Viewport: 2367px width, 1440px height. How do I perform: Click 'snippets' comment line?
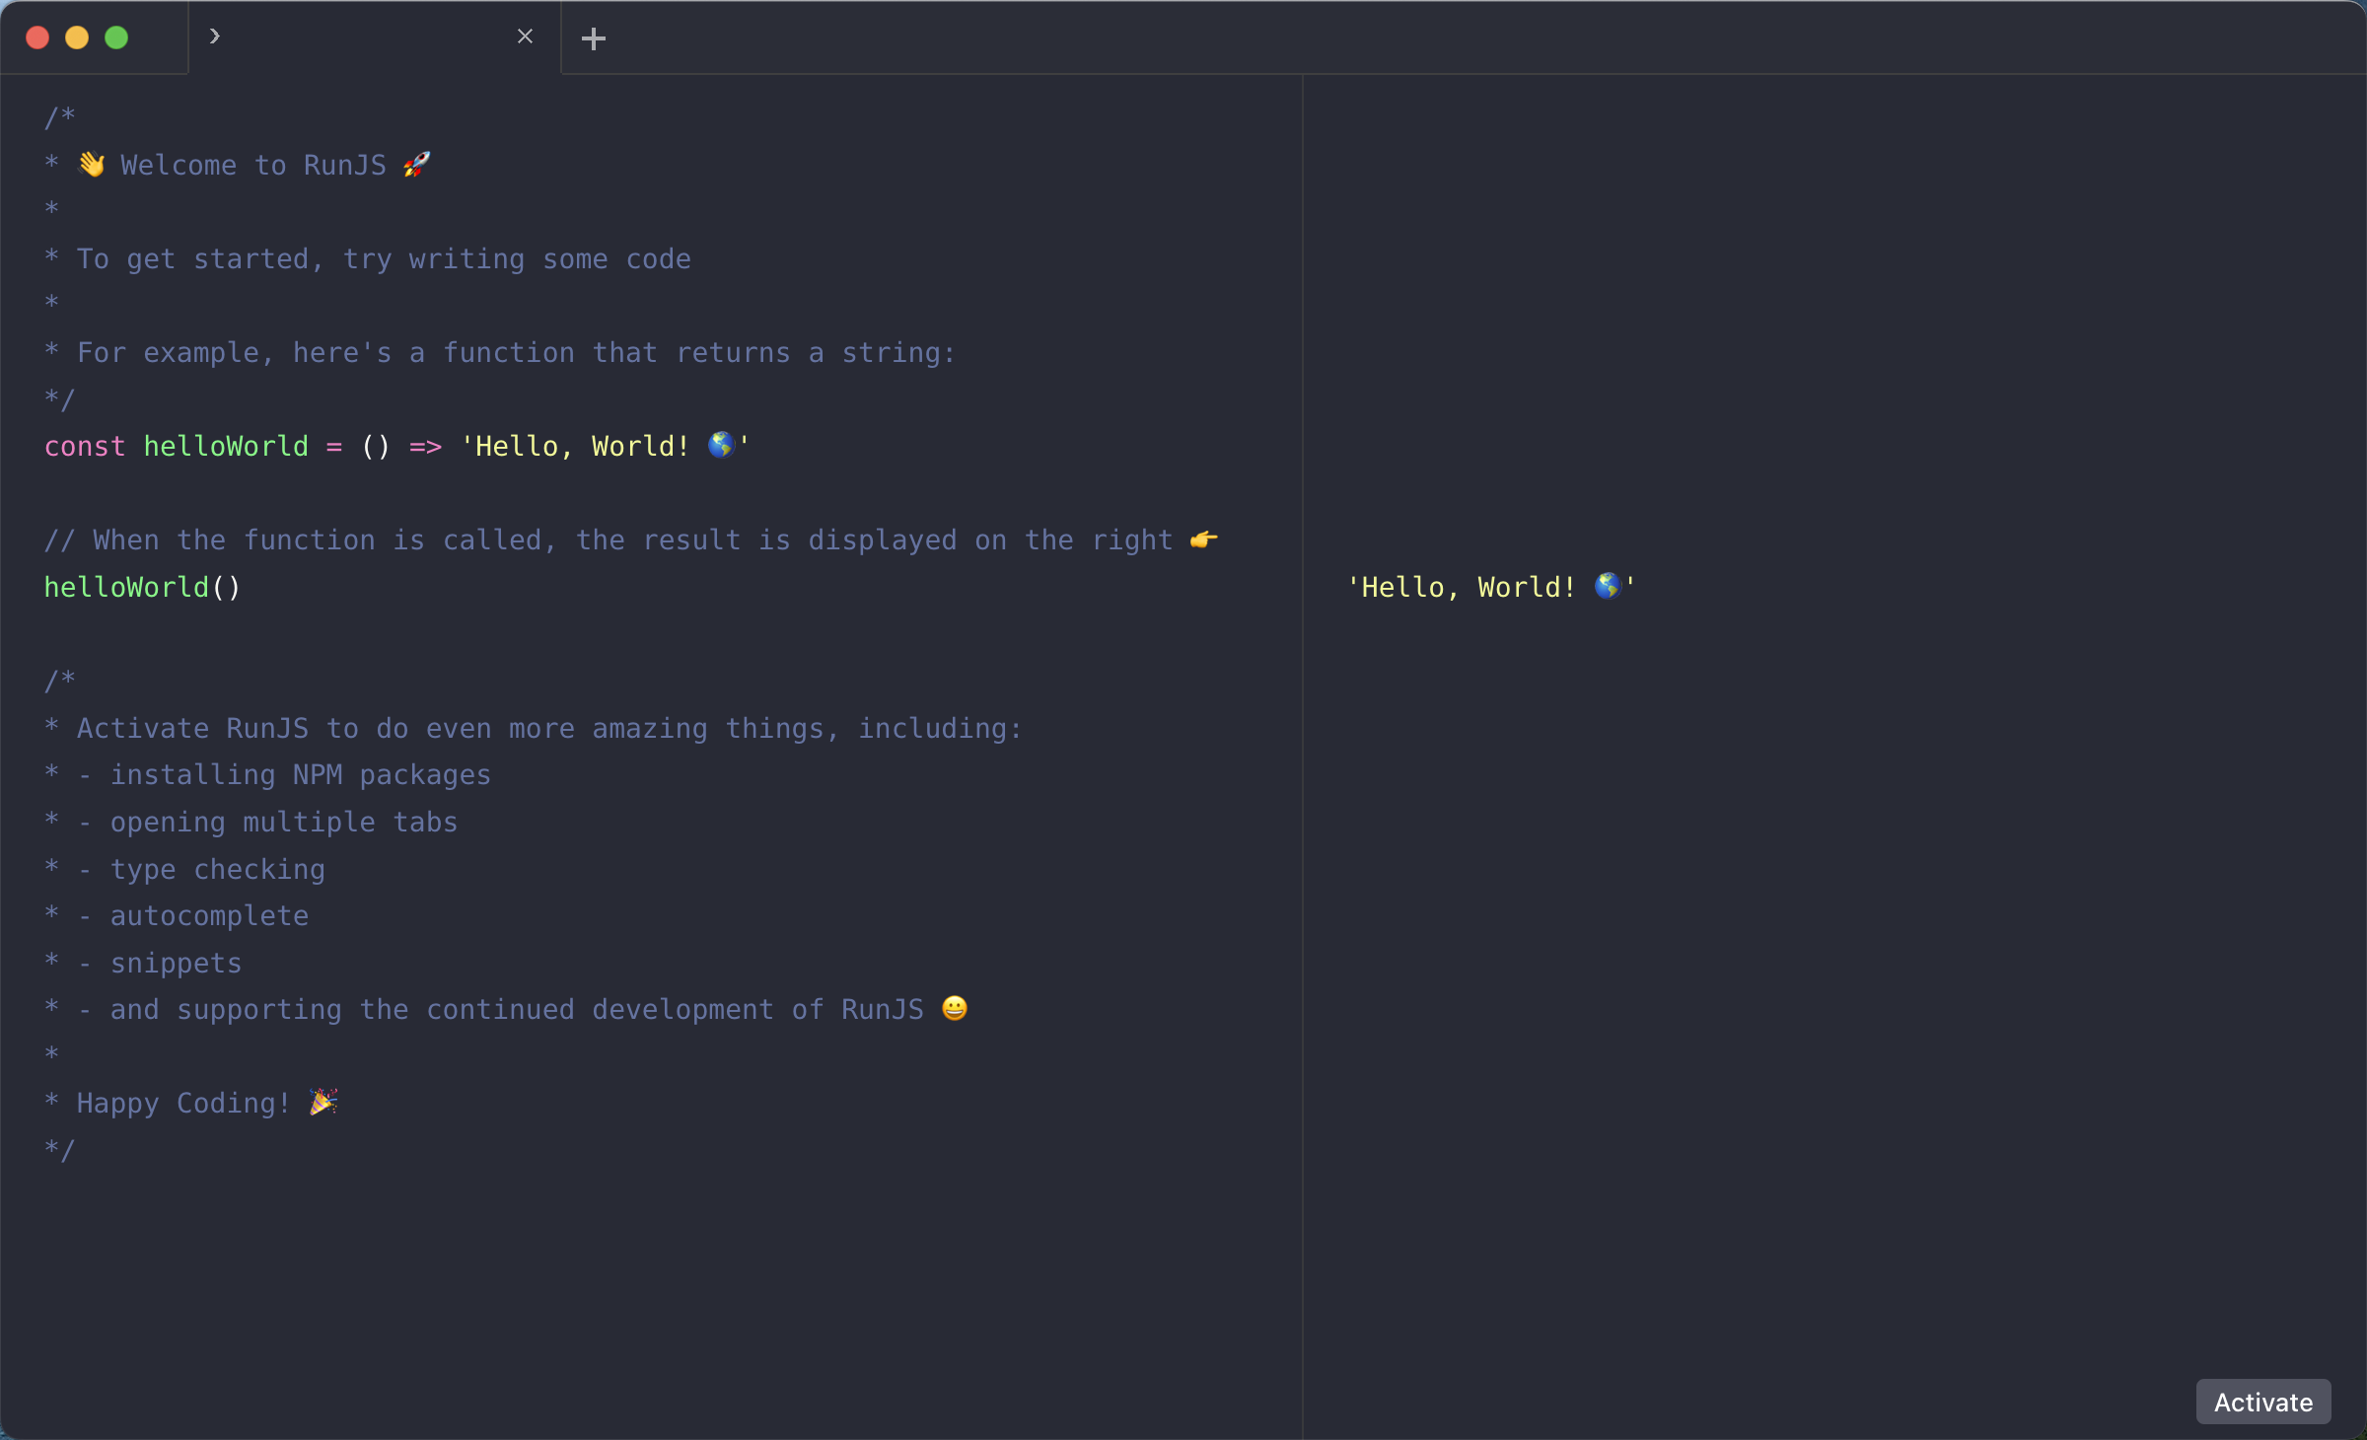(x=143, y=963)
